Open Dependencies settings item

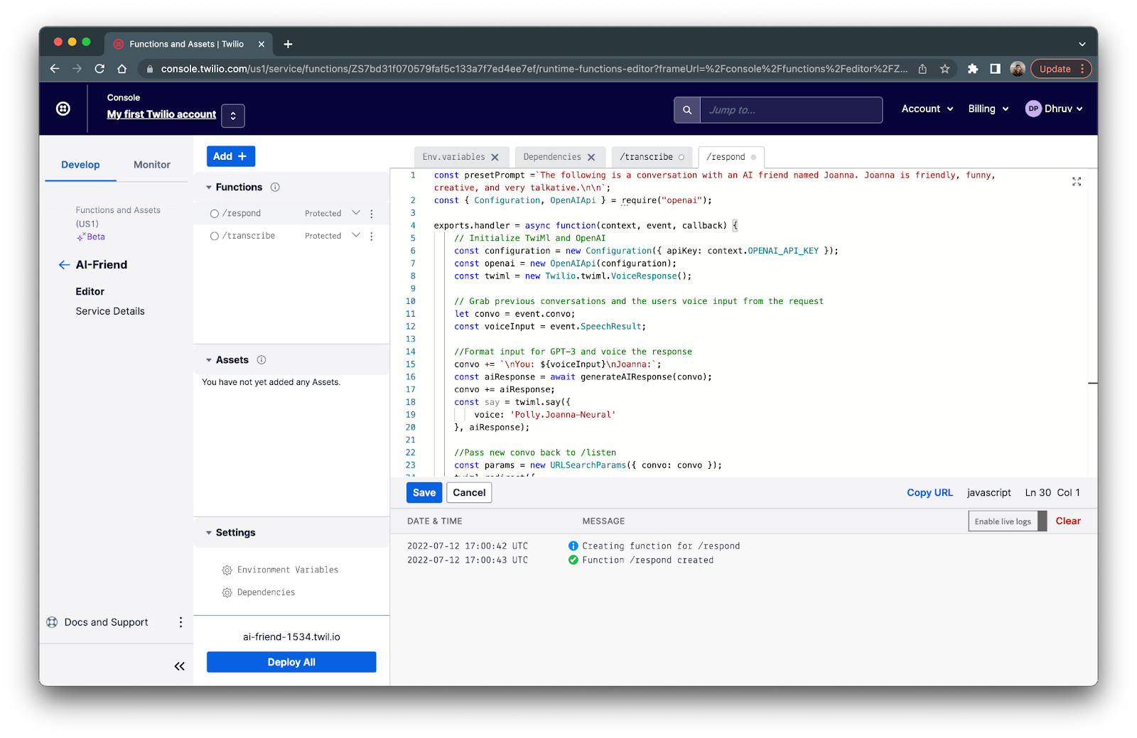(266, 592)
